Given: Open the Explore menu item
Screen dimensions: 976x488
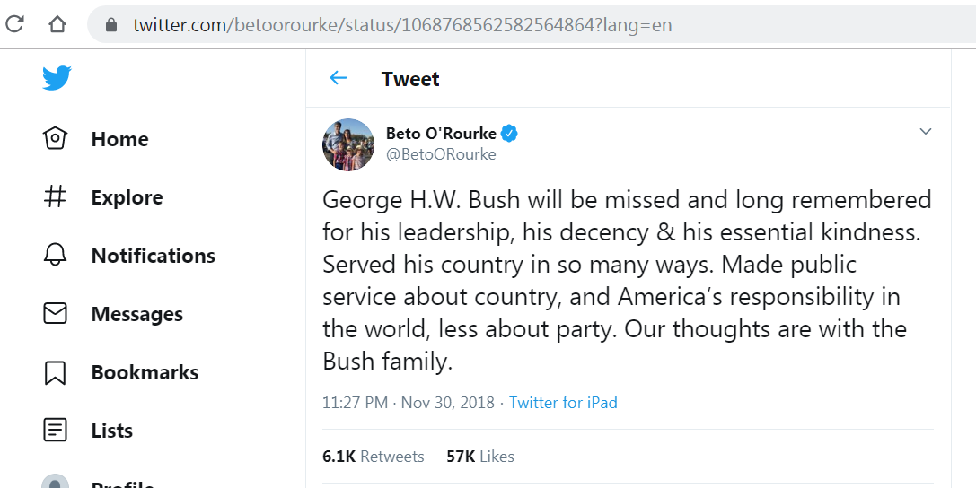Looking at the screenshot, I should (127, 197).
